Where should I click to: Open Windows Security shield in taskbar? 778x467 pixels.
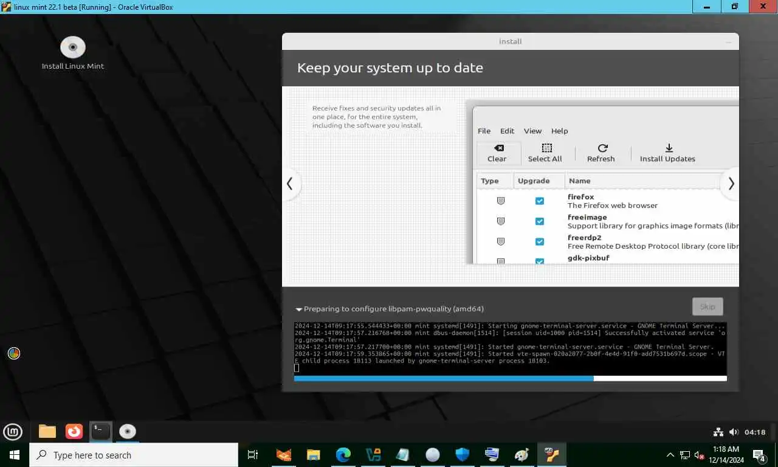coord(463,455)
